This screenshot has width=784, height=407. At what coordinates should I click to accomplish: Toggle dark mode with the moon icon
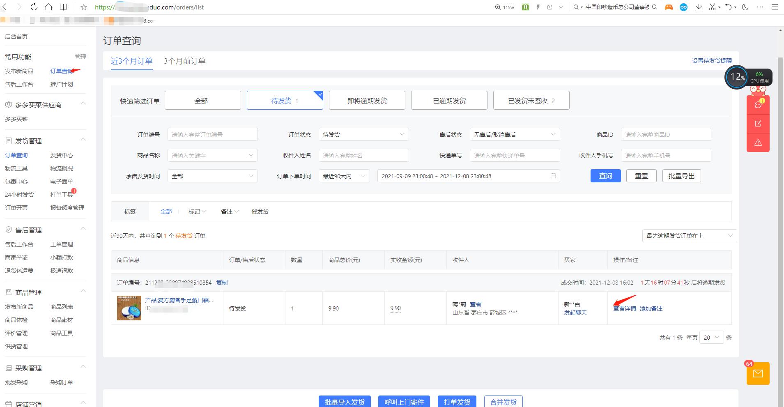pos(745,7)
